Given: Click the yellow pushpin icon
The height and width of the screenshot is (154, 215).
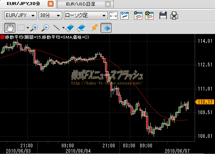Looking at the screenshot, I should 95,27.
